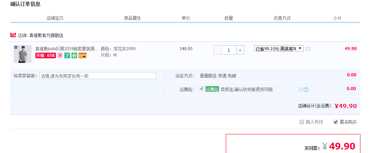This screenshot has width=375, height=153.
Task: Click the orange credit card payment icon
Action: [82, 55]
